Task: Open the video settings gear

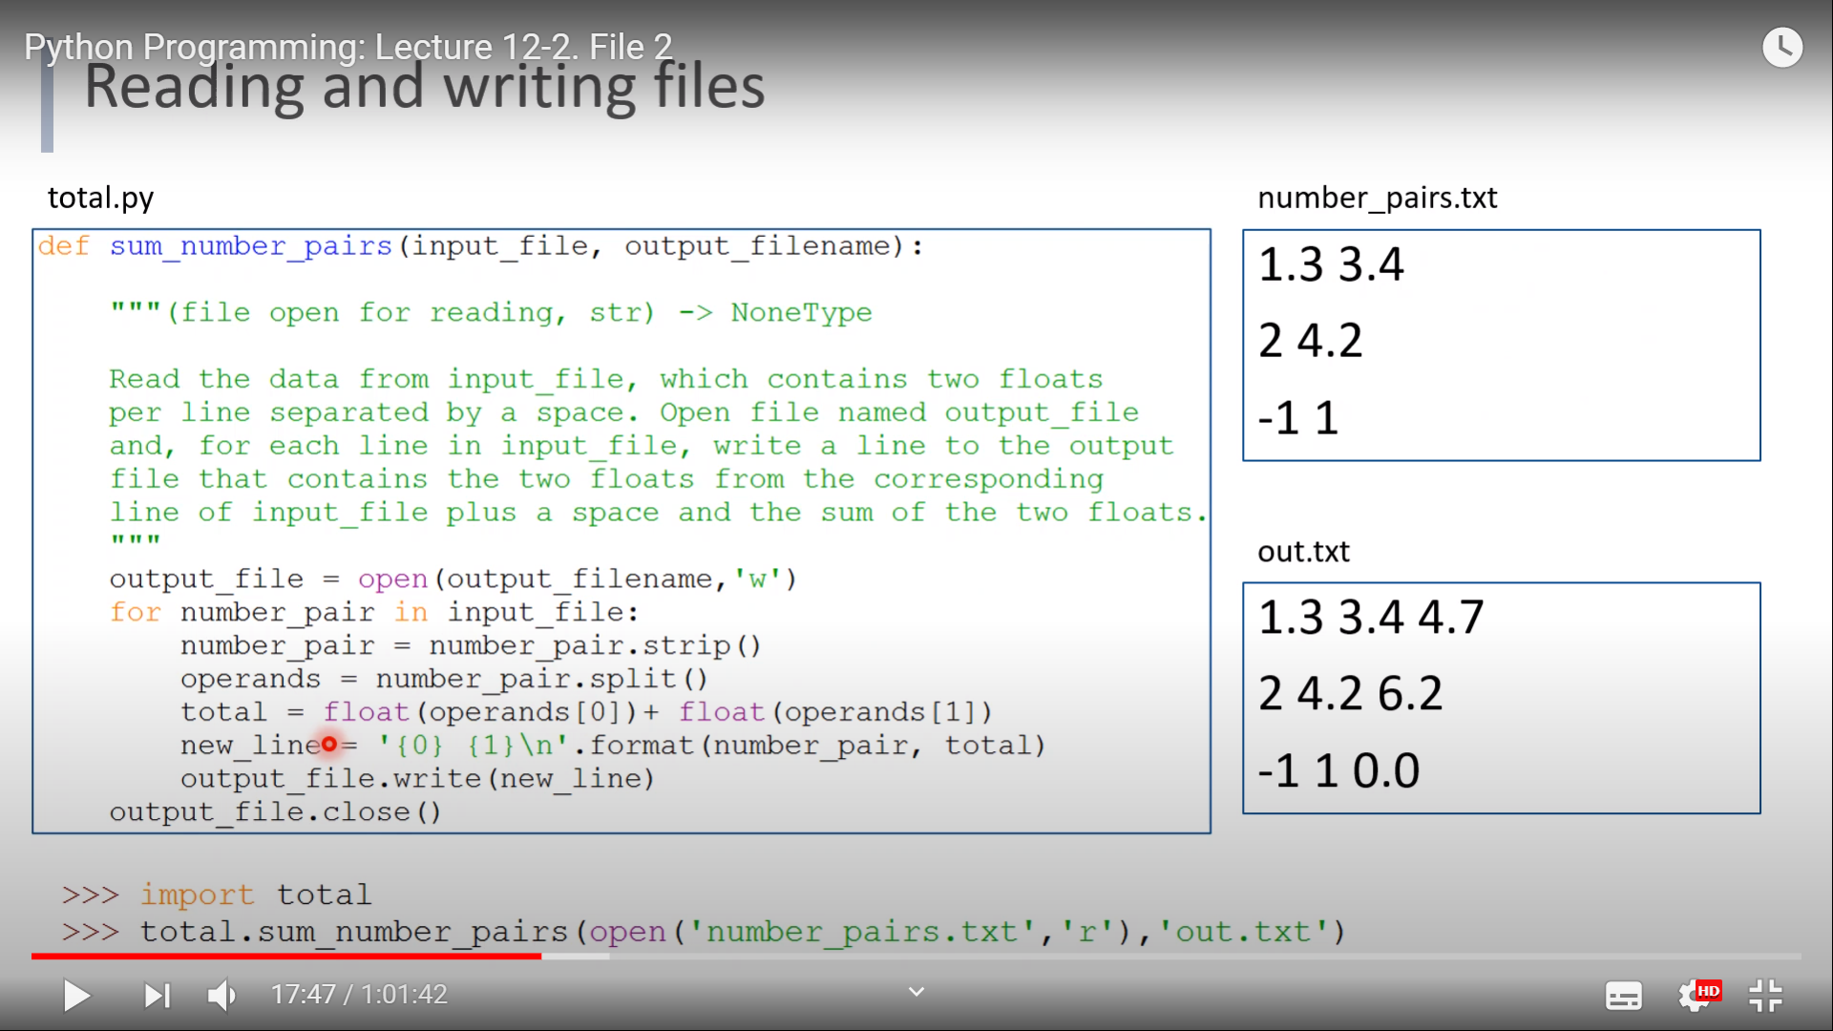Action: (x=1697, y=996)
